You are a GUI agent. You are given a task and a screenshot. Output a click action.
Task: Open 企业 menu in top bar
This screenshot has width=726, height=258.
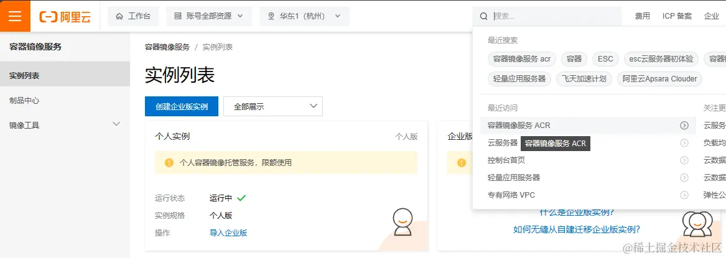[712, 16]
